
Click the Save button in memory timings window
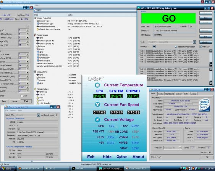click(4, 101)
